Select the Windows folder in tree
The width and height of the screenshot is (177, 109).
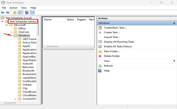tap(24, 35)
